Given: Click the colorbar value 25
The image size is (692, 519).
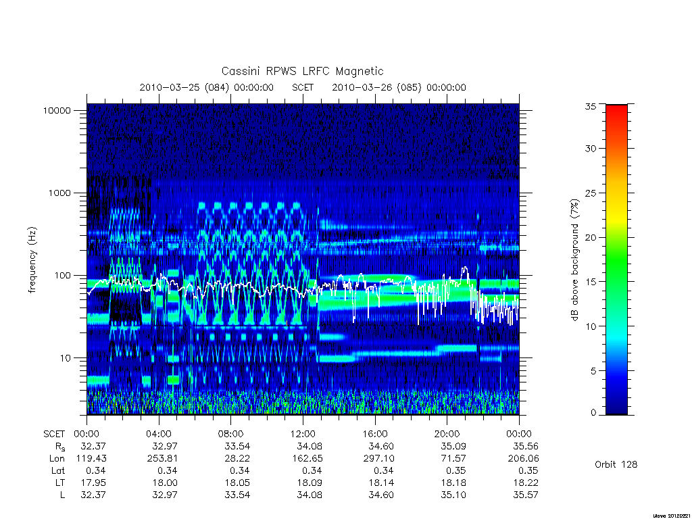Looking at the screenshot, I should coord(591,193).
